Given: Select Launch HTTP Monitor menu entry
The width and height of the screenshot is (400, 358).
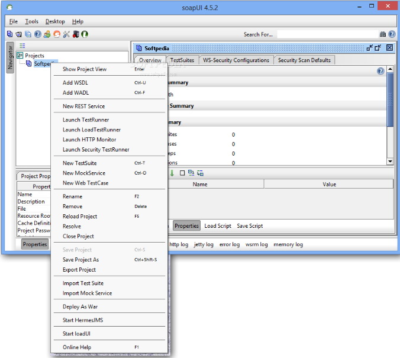Looking at the screenshot, I should point(109,140).
